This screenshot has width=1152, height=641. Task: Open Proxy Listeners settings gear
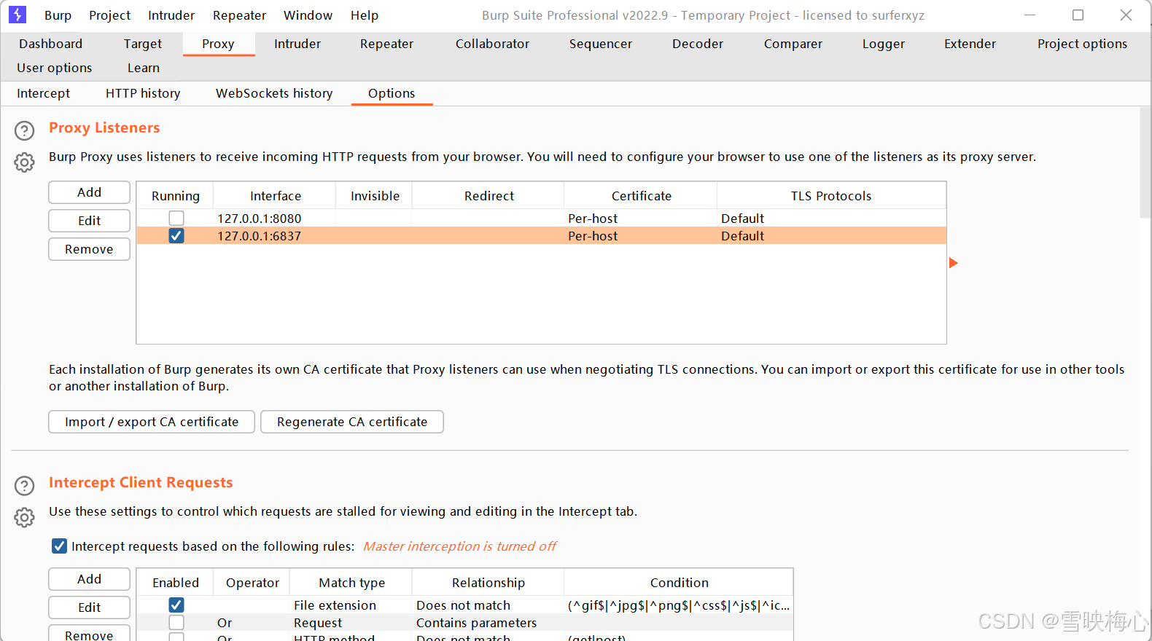[24, 162]
